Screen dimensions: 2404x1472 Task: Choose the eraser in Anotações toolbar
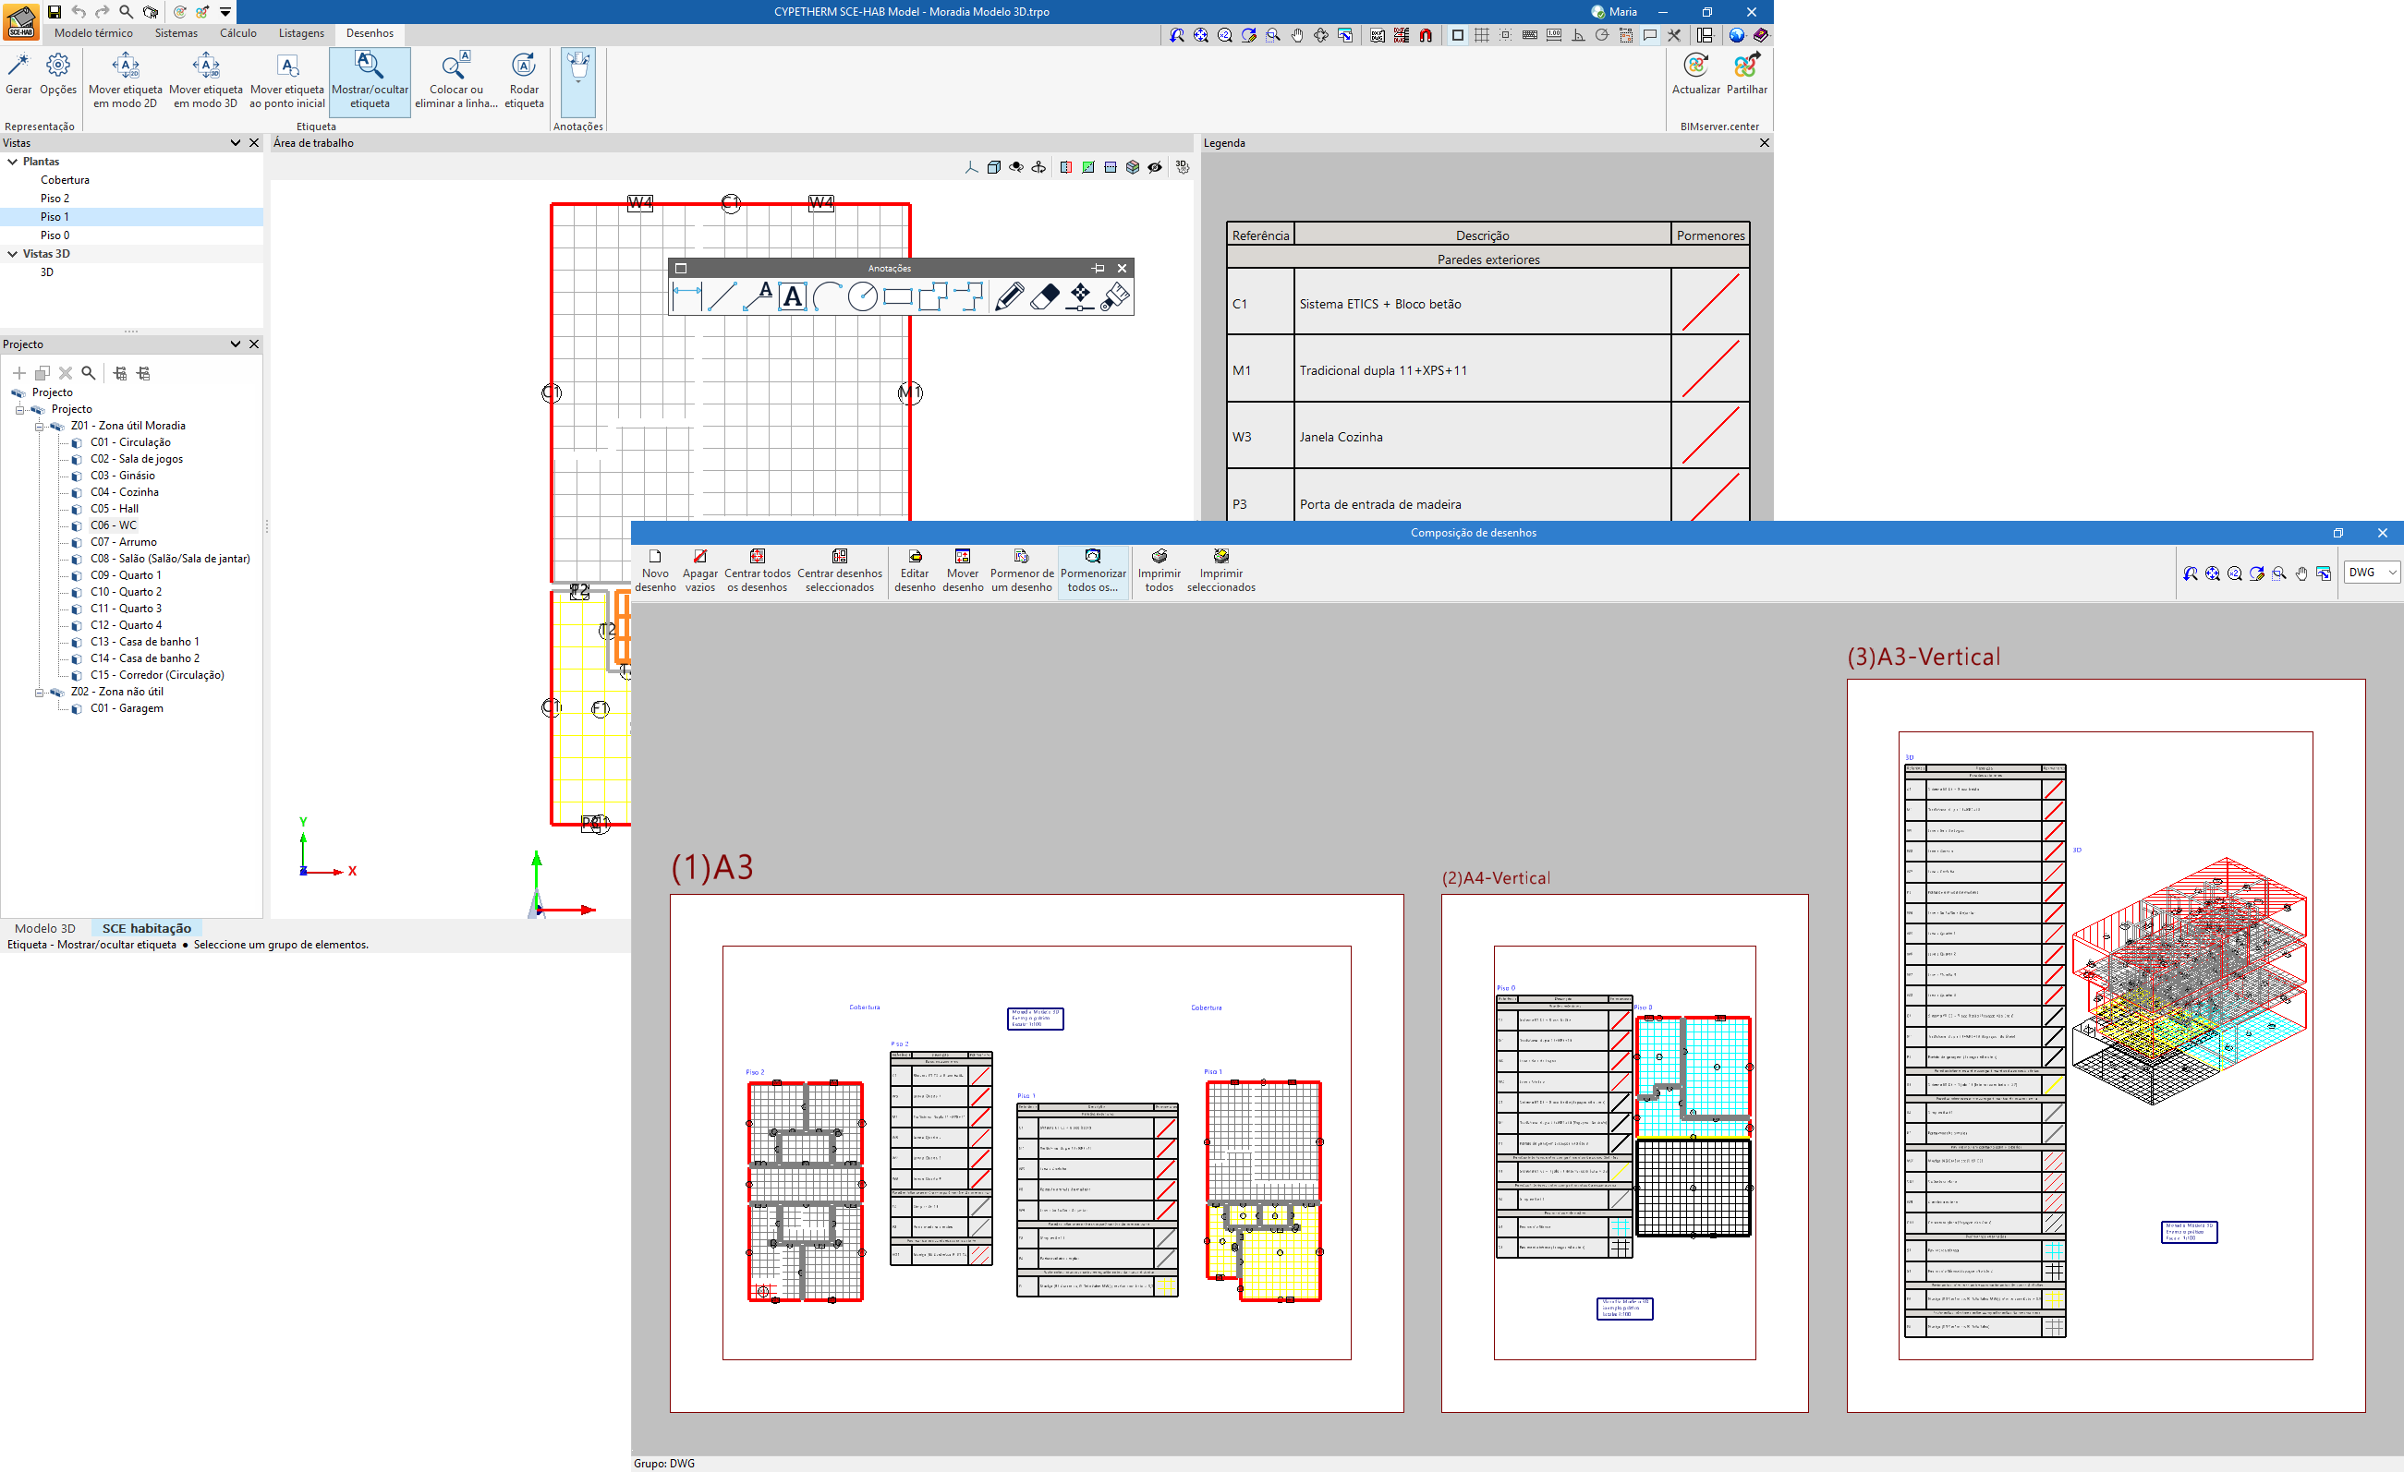(x=1044, y=296)
